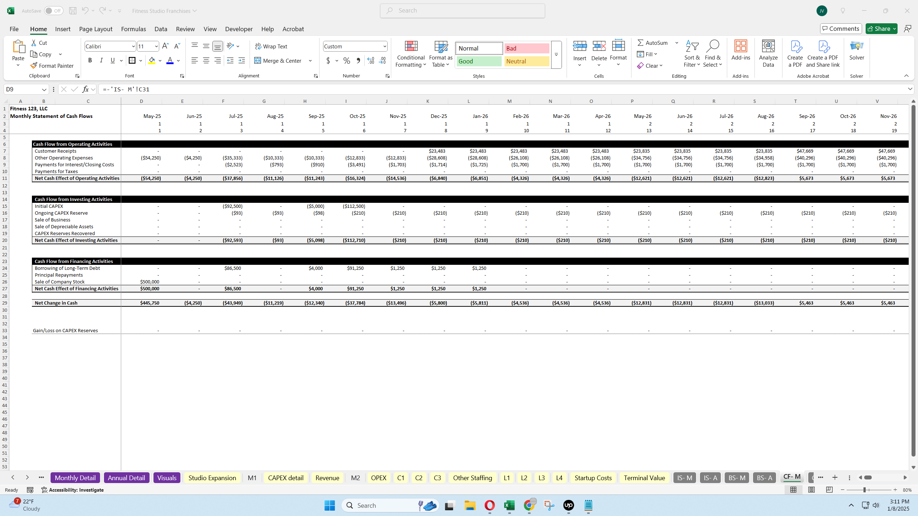Image resolution: width=918 pixels, height=516 pixels.
Task: Click the Insert Function fx icon
Action: pos(85,89)
